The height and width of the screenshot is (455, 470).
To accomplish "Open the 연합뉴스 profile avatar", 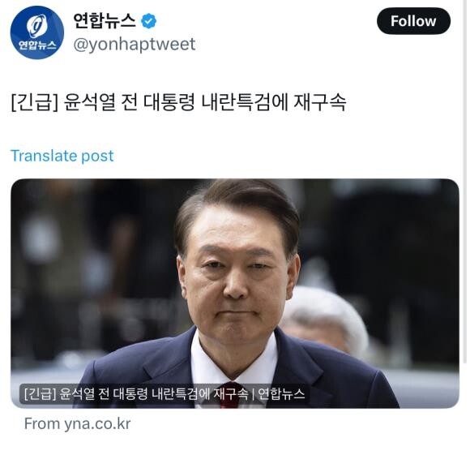I will point(36,32).
